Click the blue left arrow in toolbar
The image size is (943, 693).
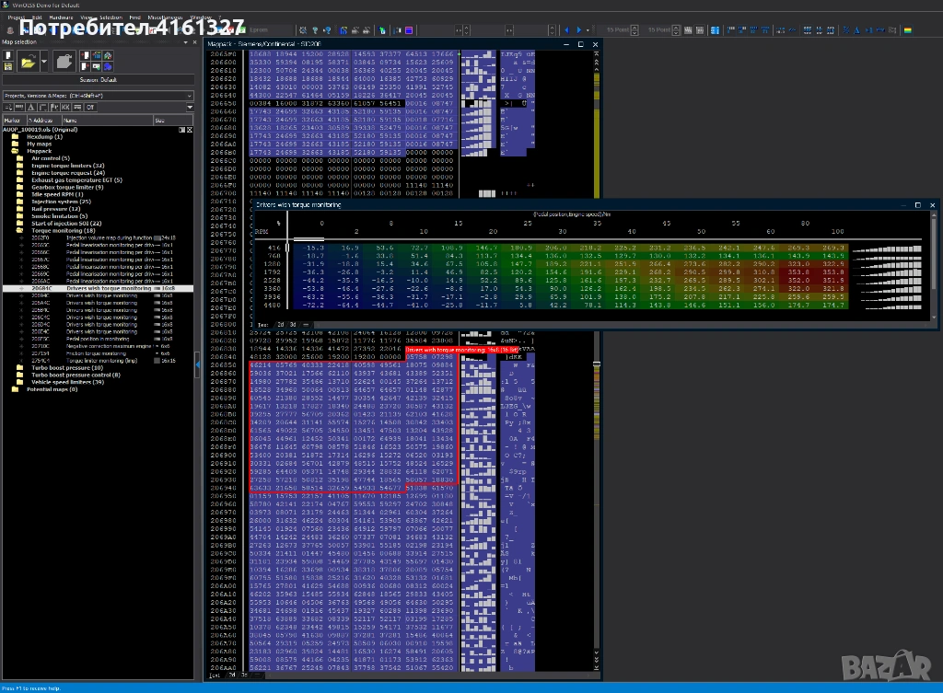click(567, 30)
